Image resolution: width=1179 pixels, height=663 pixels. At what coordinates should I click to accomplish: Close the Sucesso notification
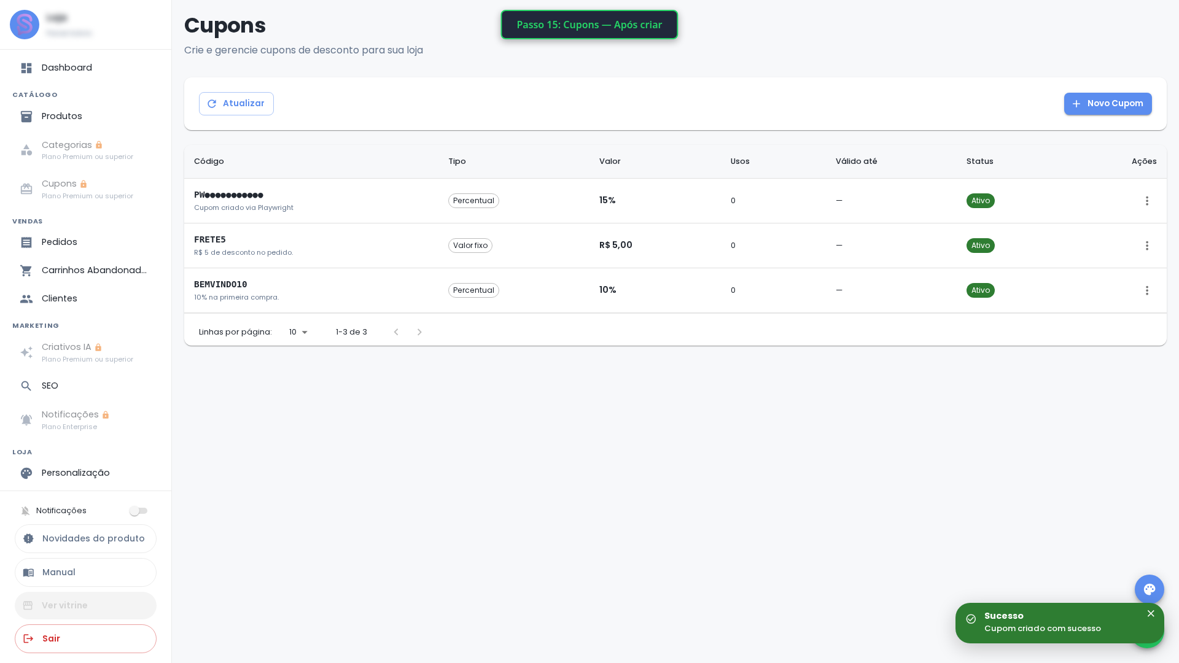coord(1151,613)
